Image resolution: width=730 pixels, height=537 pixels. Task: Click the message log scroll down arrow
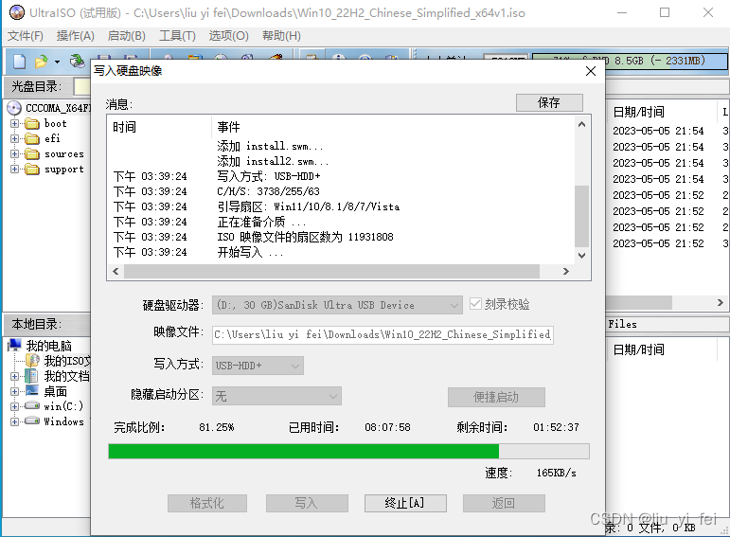pos(581,255)
